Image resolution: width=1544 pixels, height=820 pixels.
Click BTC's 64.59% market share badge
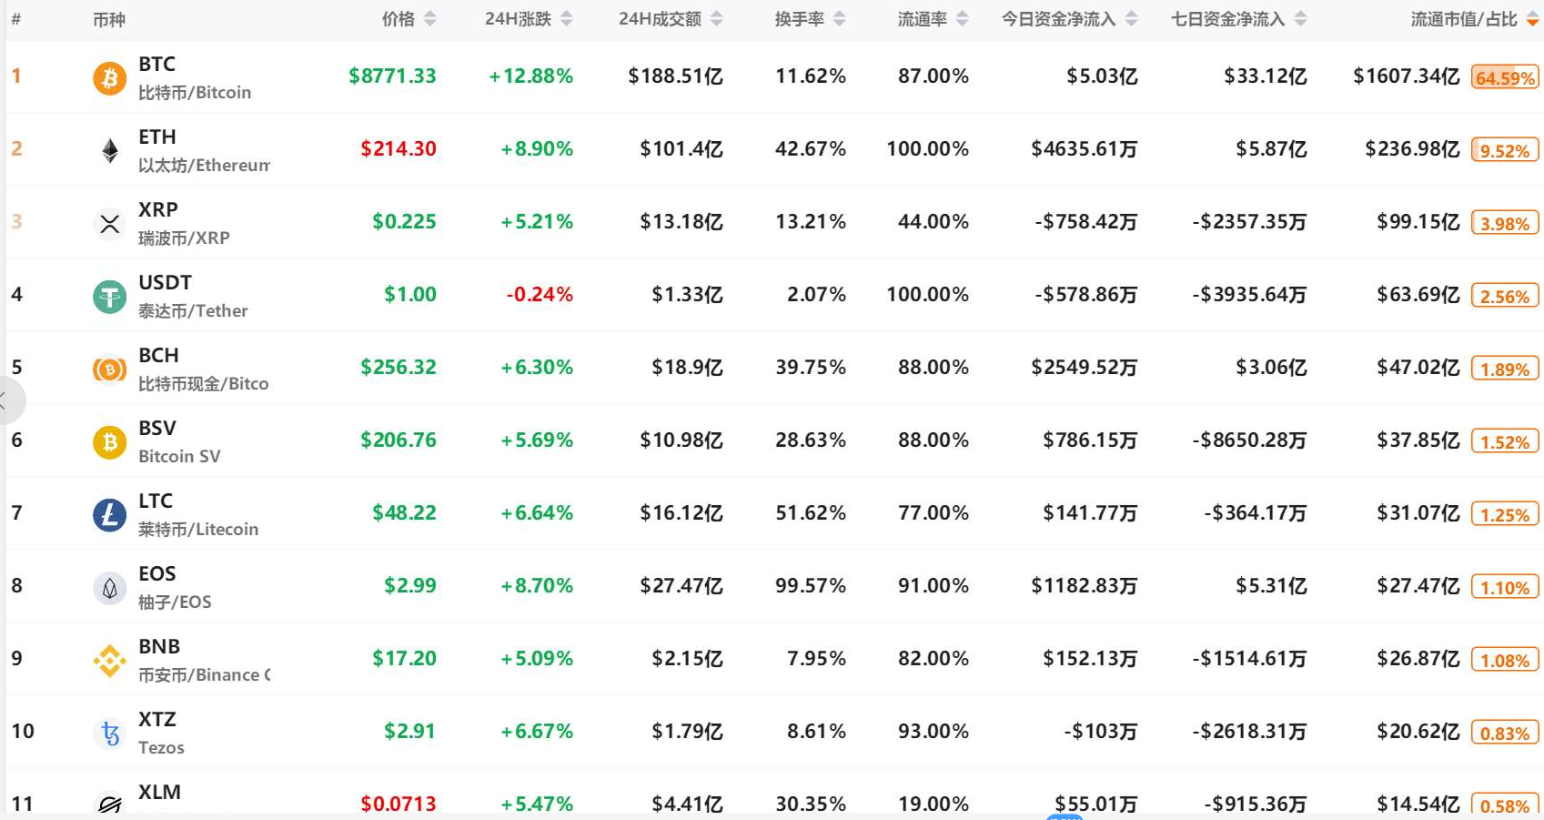pyautogui.click(x=1505, y=77)
